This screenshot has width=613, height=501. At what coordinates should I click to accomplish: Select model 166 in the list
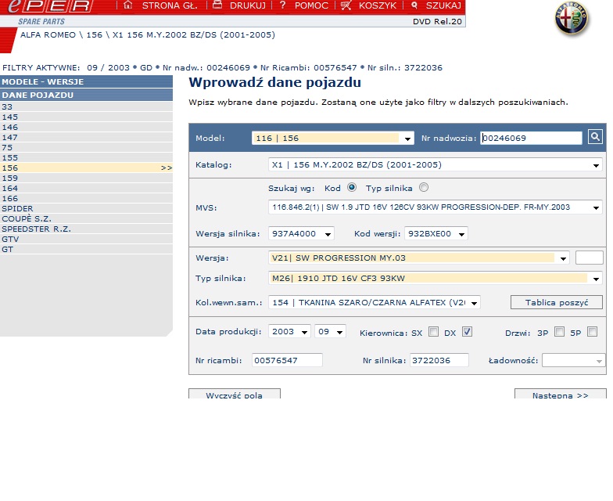(x=86, y=198)
